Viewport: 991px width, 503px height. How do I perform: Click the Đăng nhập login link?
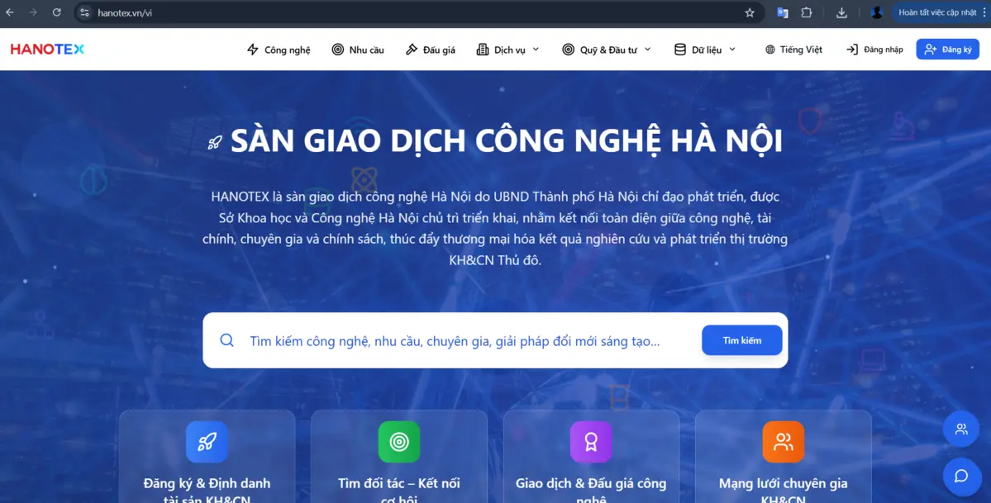pos(874,50)
